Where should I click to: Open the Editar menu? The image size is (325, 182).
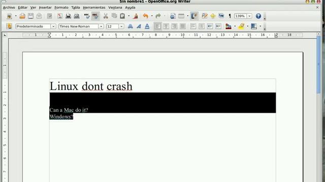click(x=22, y=8)
